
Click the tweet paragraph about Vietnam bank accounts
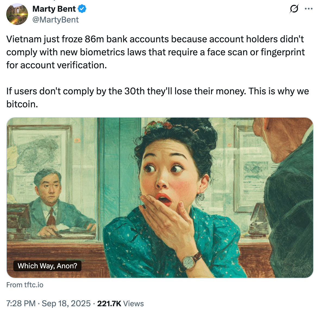tap(155, 52)
